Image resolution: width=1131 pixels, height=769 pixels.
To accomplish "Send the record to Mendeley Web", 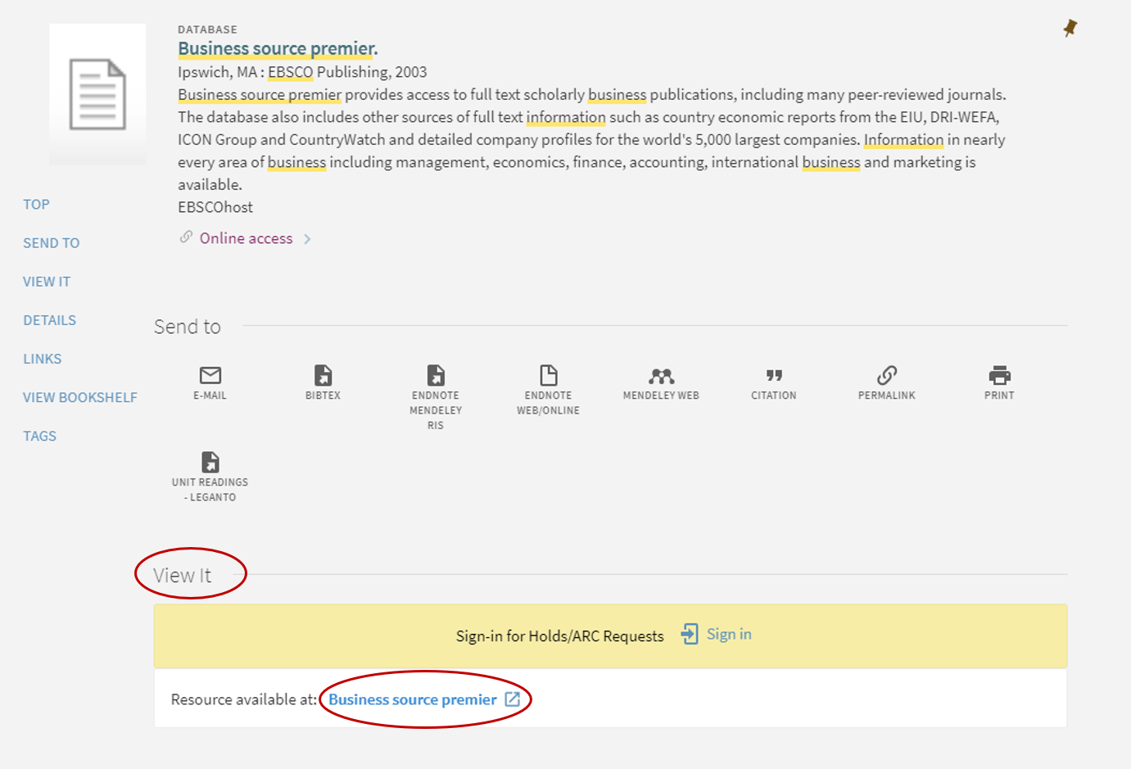I will tap(660, 377).
